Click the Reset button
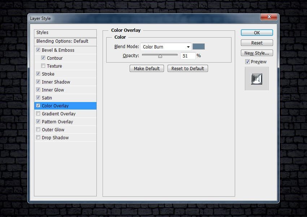Screen dimensions: 307x217 (x=257, y=43)
